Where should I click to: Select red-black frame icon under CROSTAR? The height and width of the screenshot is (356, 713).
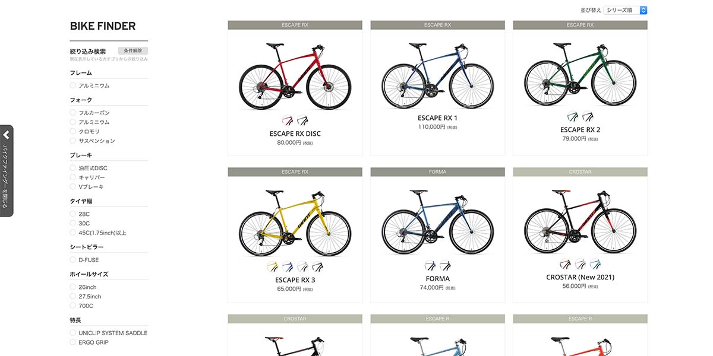[565, 264]
